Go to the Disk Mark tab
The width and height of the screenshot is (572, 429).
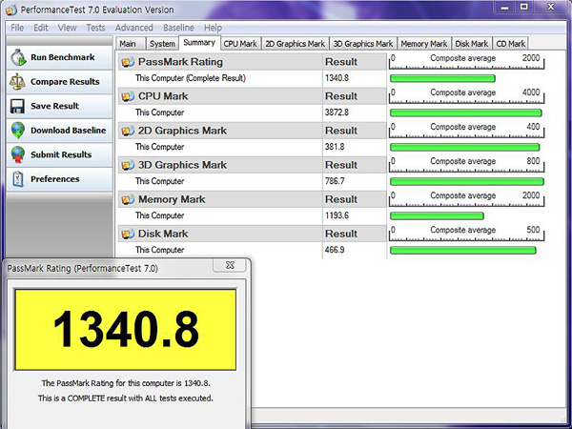[x=472, y=44]
